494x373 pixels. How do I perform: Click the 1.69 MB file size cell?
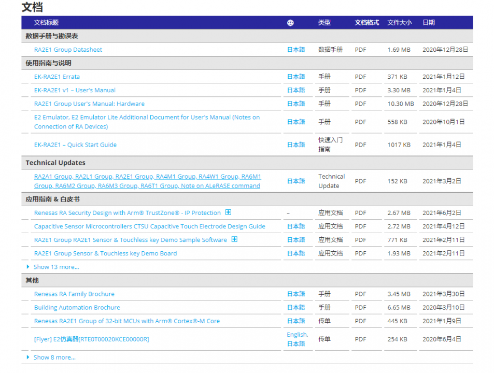point(399,49)
